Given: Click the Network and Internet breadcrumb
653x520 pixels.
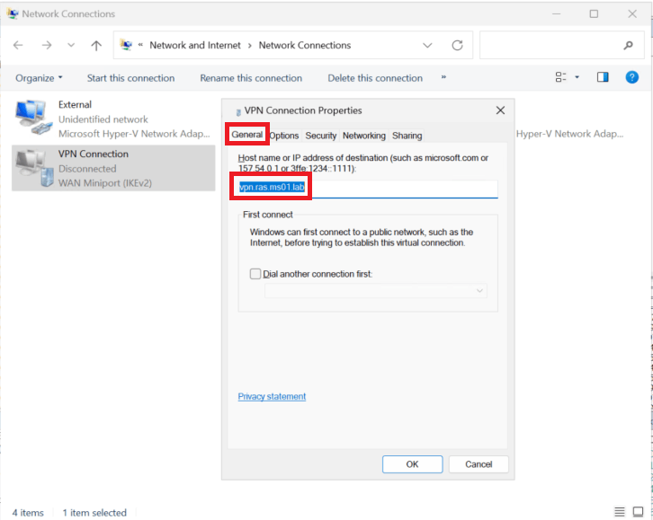Looking at the screenshot, I should tap(195, 45).
